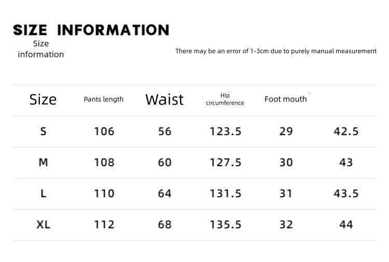This screenshot has width=389, height=262.
Task: Click waist value 60 in M row
Action: 164,163
